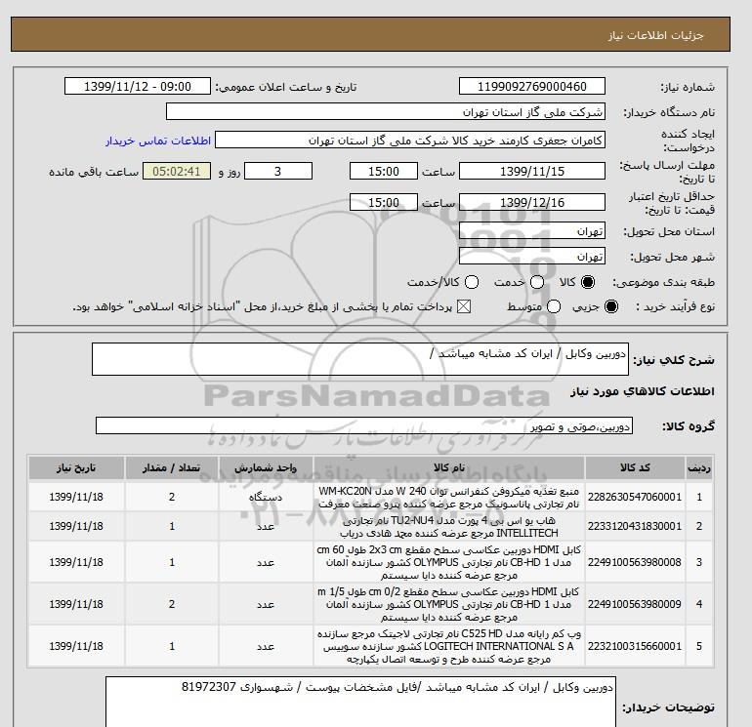Click the need date cell of the C525 HD row
The height and width of the screenshot is (727, 752).
(x=76, y=646)
